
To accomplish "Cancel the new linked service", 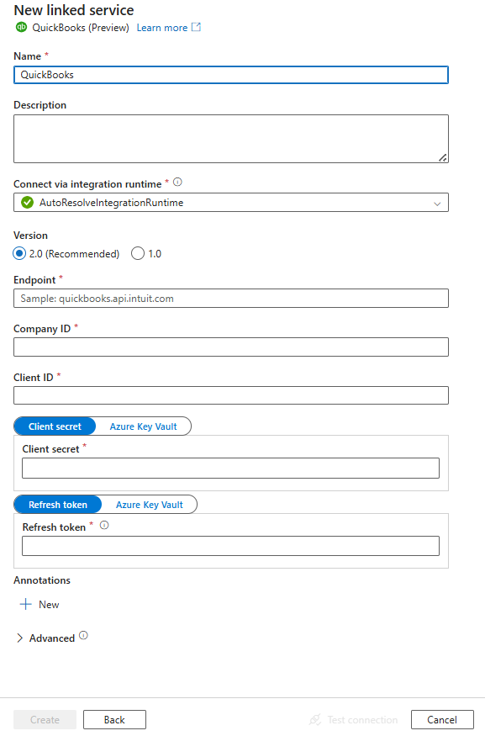I will pyautogui.click(x=442, y=719).
